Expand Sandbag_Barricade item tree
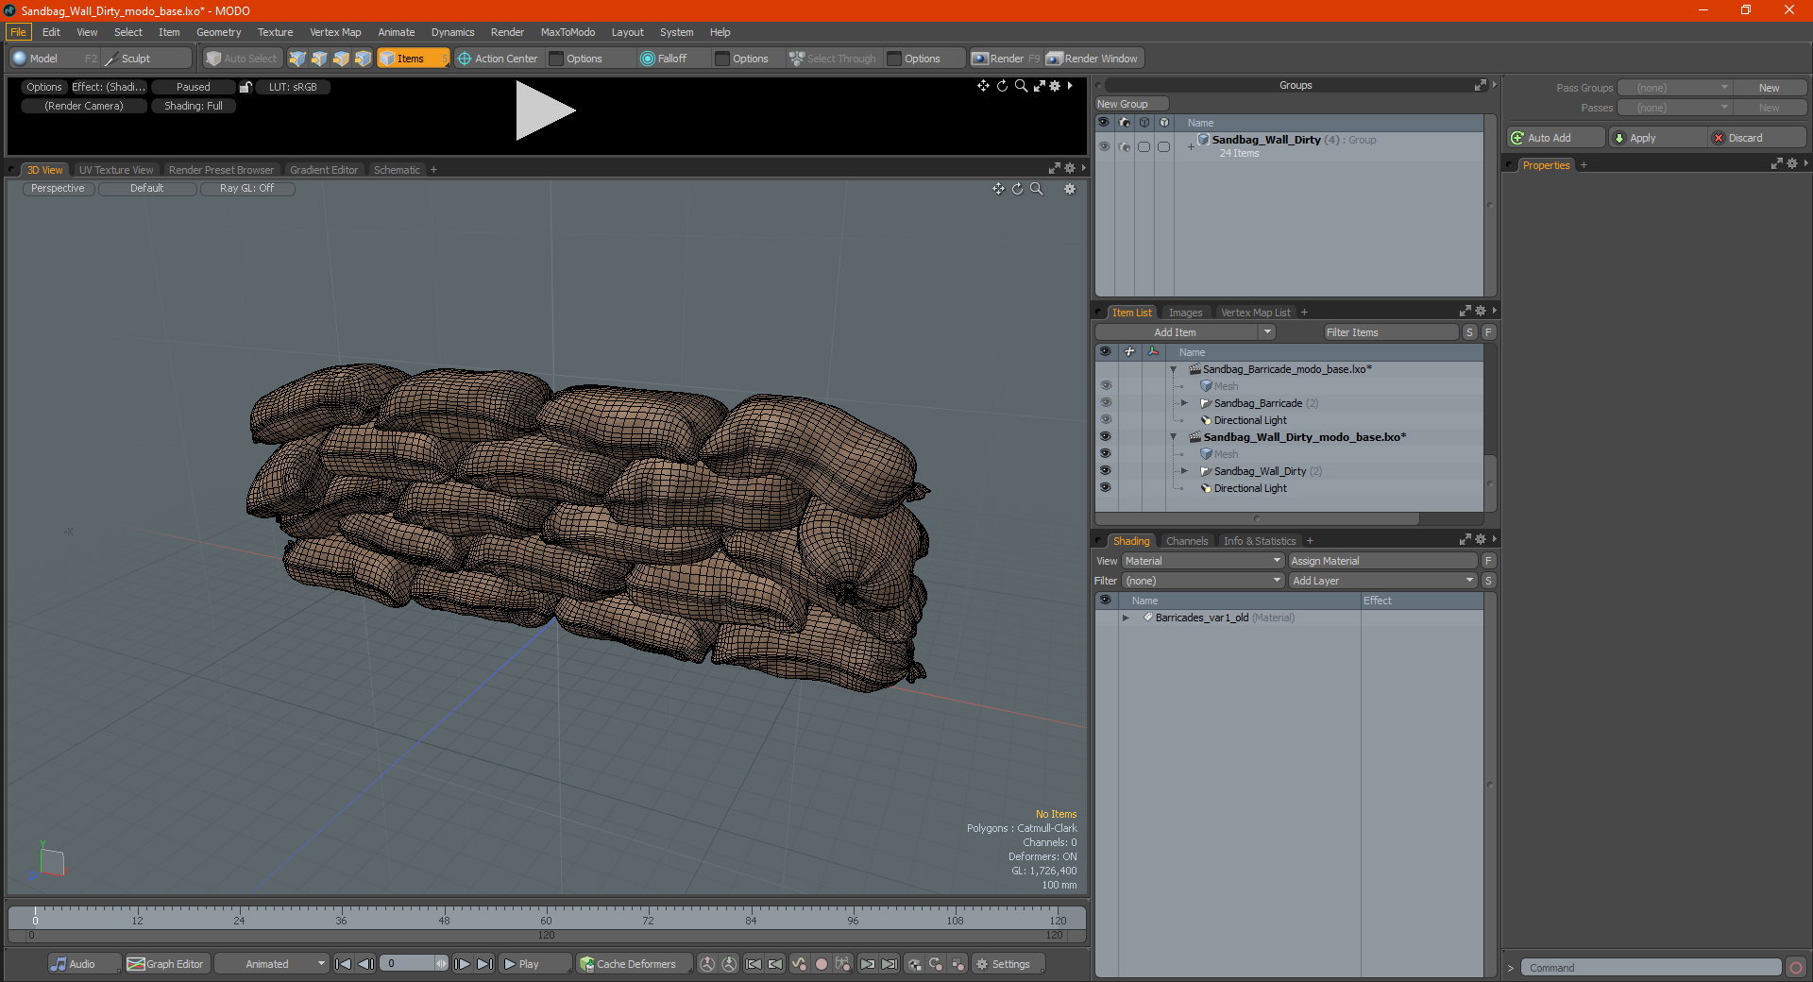 tap(1184, 403)
